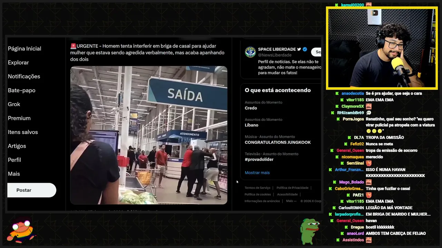The image size is (442, 248).
Task: Click the Kick badge beside PorraJogos
Action: (338, 119)
